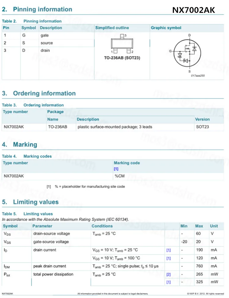Click the 'Table 4. Marking codes' caption
The image size is (229, 298).
click(x=27, y=156)
